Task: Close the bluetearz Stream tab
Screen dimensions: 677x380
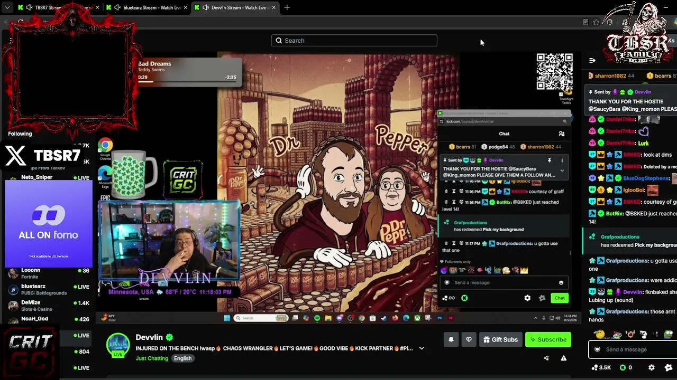Action: [x=185, y=7]
